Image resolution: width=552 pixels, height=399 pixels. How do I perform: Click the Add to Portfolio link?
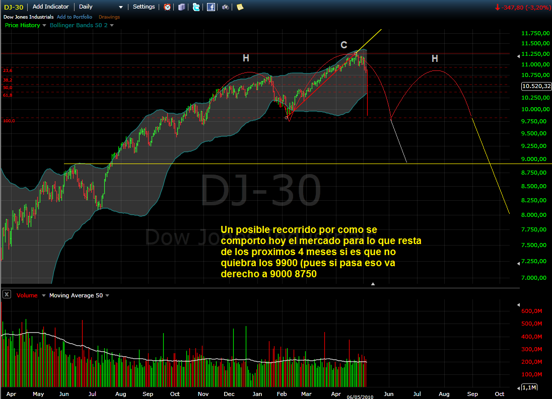[74, 17]
